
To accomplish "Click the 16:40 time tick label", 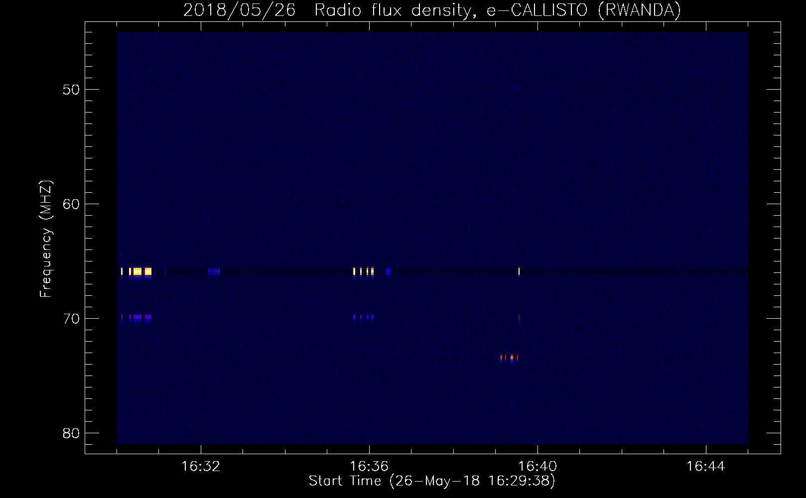I will [x=537, y=467].
